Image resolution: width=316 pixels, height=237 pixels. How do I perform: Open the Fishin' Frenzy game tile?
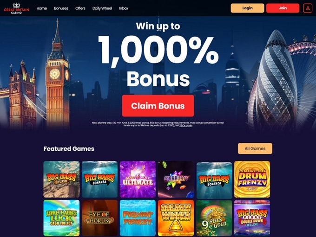(x=138, y=218)
